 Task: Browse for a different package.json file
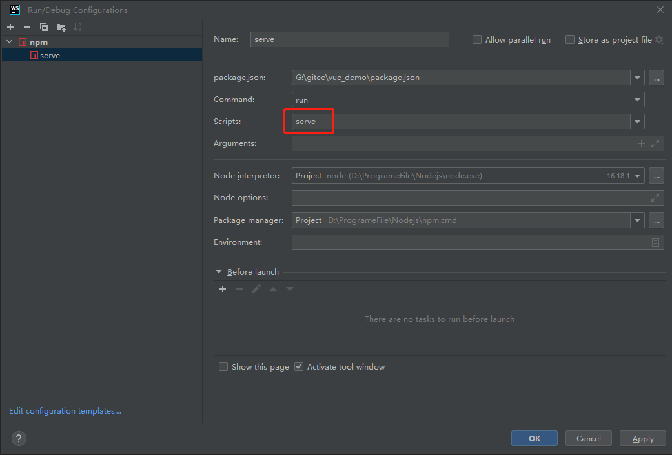click(x=656, y=78)
